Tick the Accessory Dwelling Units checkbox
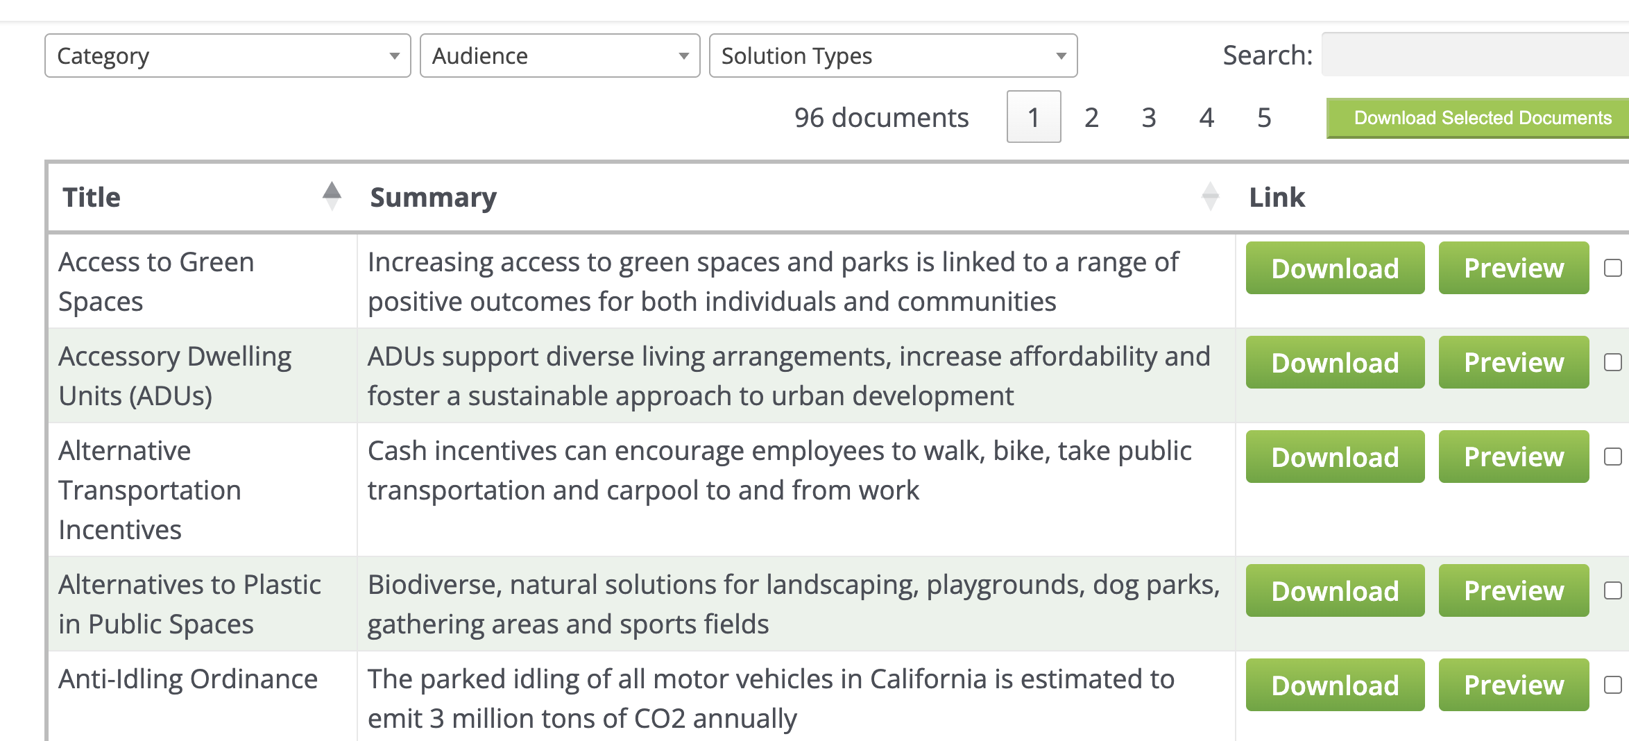The height and width of the screenshot is (741, 1629). [1613, 362]
